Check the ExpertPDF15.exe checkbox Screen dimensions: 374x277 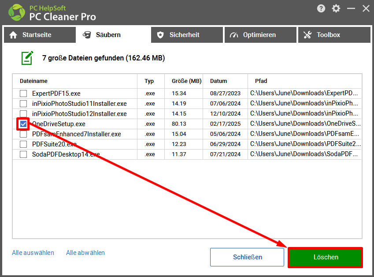[x=23, y=94]
